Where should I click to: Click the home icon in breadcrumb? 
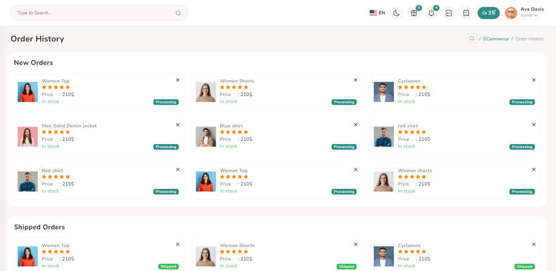[x=472, y=38]
